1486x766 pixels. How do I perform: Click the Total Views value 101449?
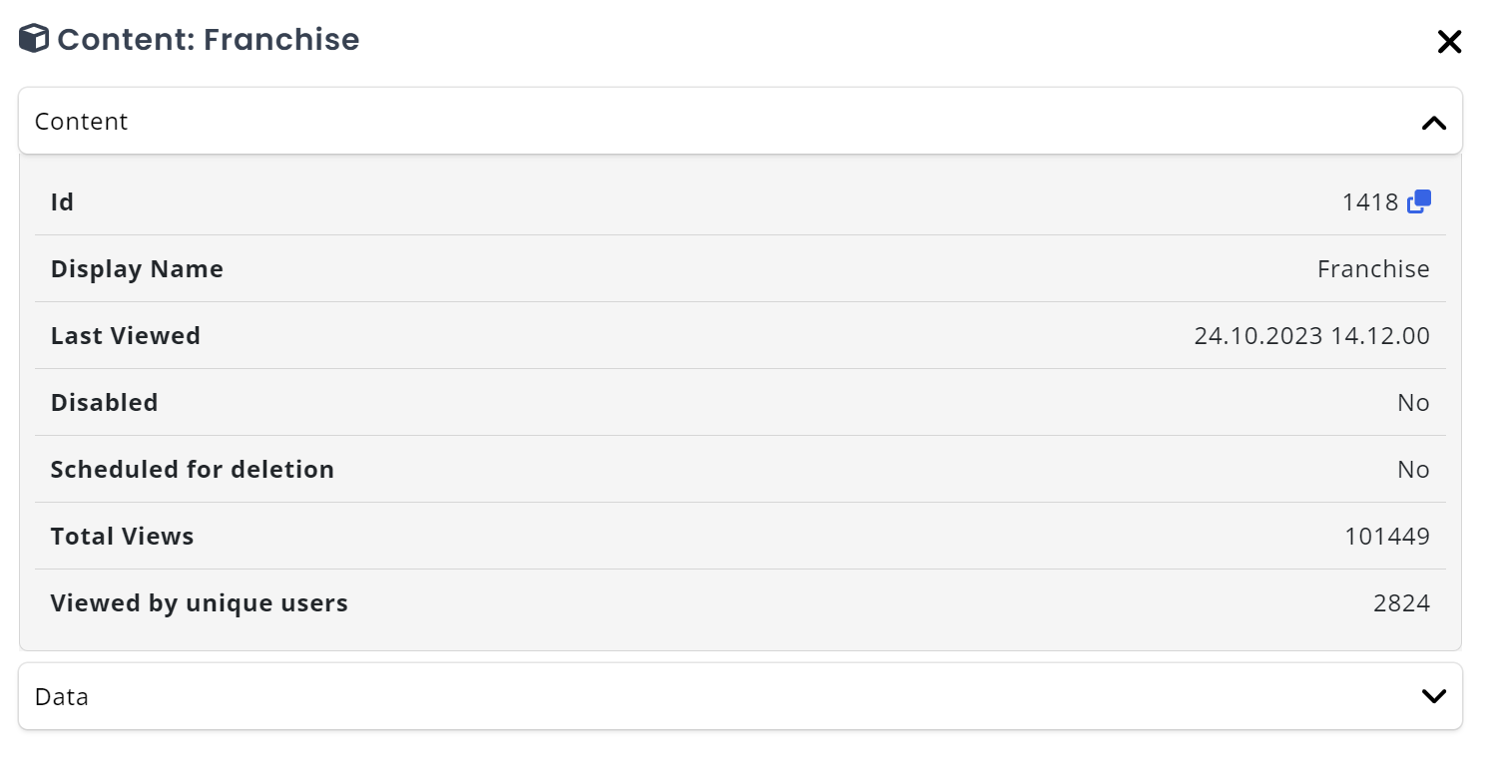1387,536
